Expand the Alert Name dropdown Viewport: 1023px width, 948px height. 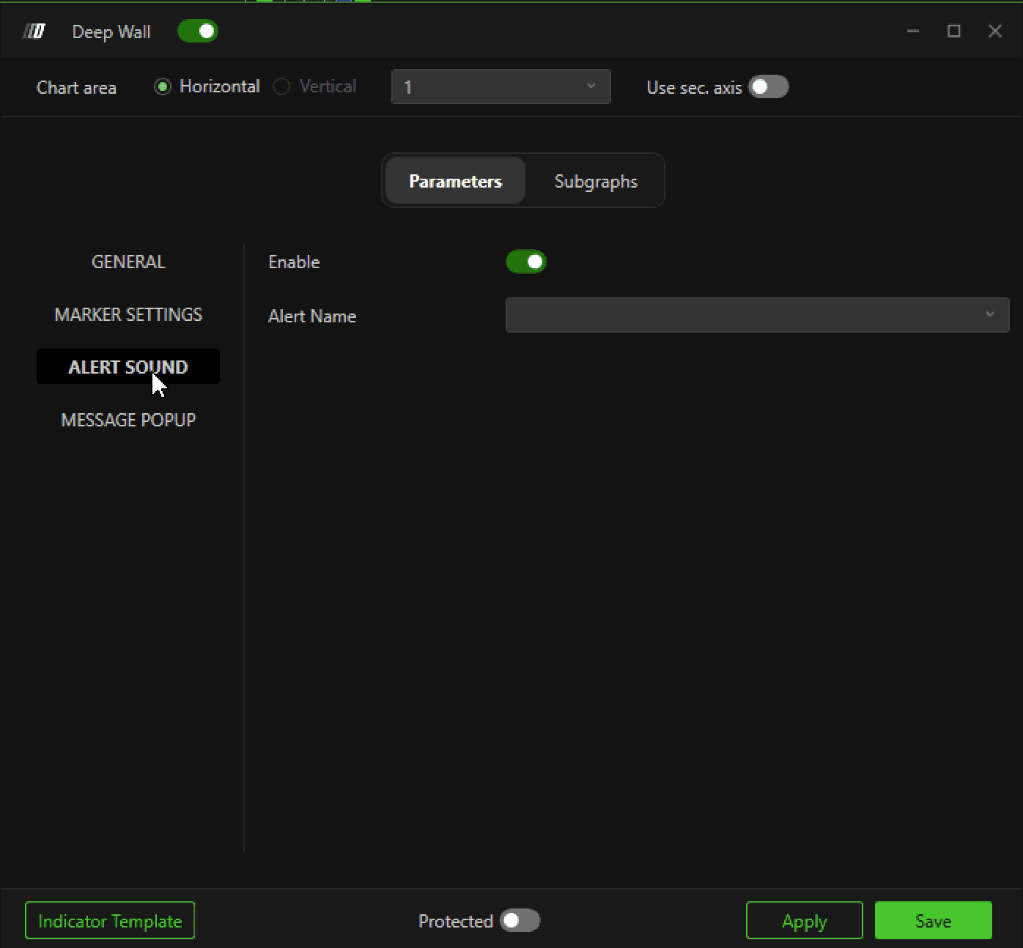[x=758, y=315]
